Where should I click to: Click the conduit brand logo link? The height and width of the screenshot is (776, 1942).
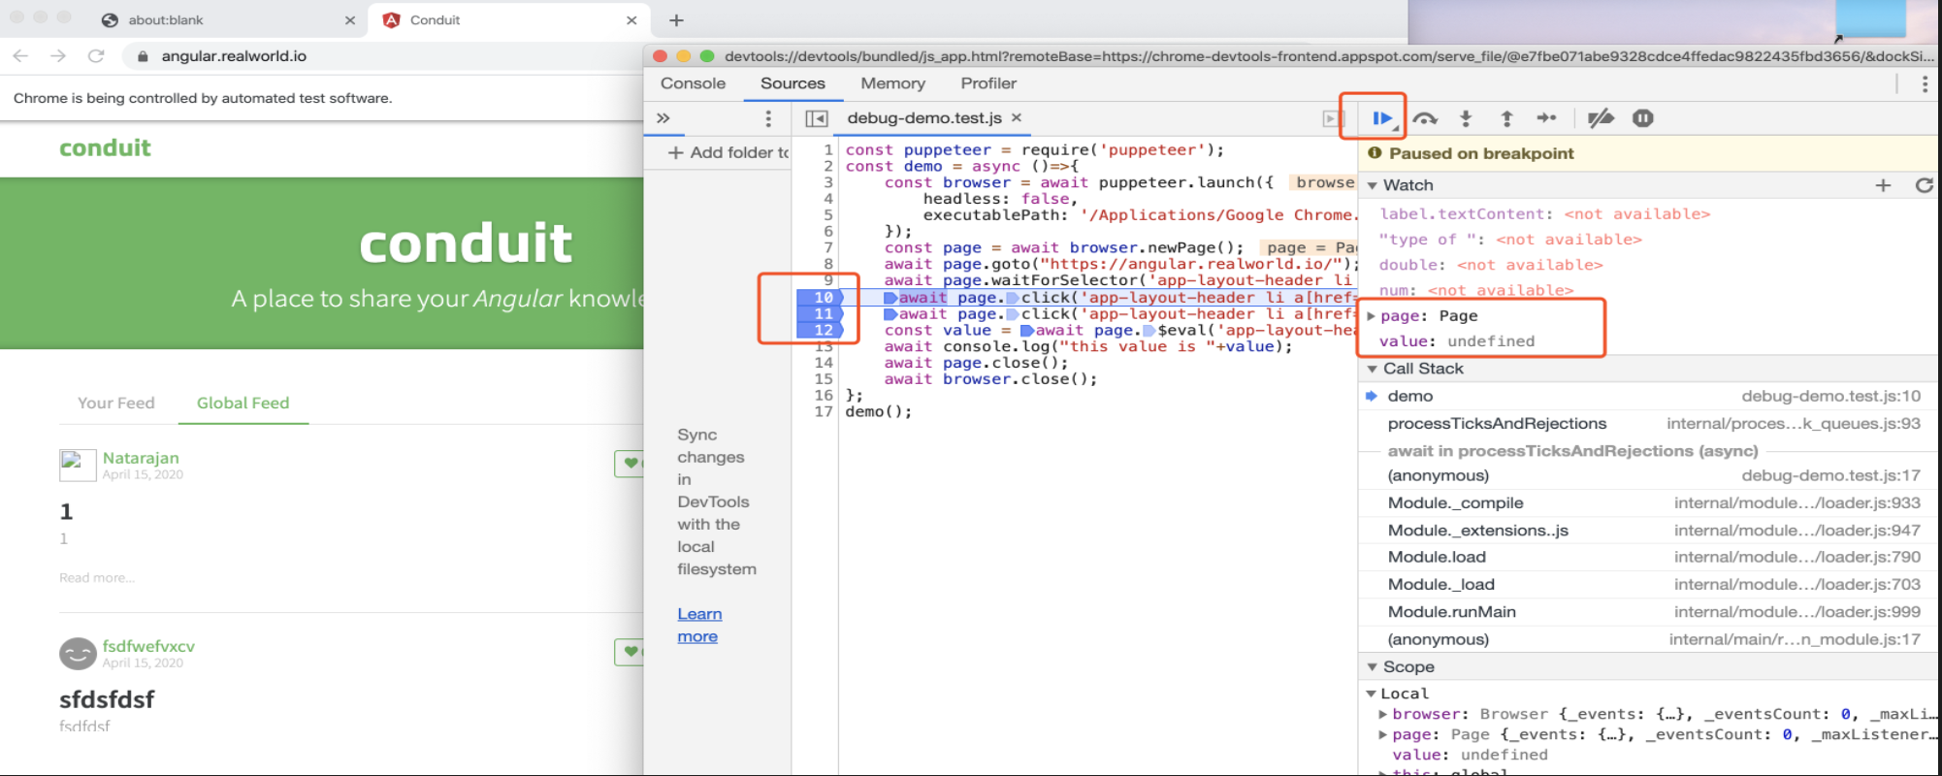coord(105,147)
